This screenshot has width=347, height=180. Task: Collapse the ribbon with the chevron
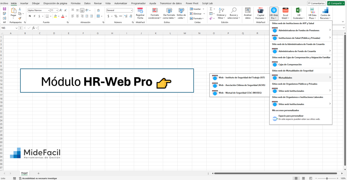[343, 22]
